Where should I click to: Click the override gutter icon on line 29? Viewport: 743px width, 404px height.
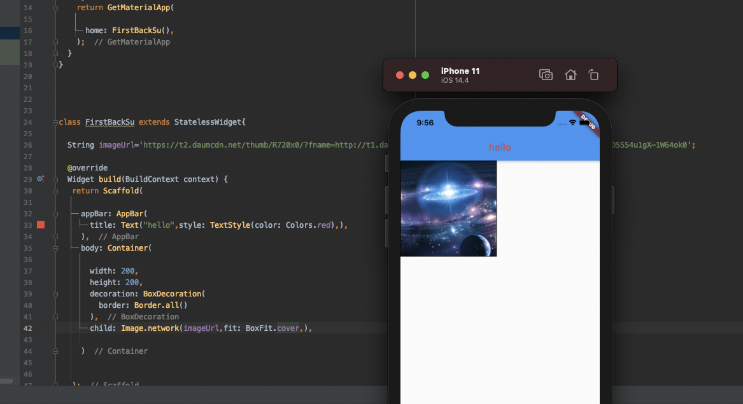pyautogui.click(x=41, y=179)
